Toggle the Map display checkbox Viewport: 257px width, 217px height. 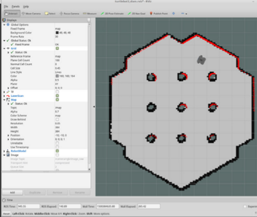coord(57,100)
